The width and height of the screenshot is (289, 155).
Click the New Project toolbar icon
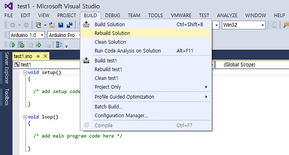click(39, 25)
